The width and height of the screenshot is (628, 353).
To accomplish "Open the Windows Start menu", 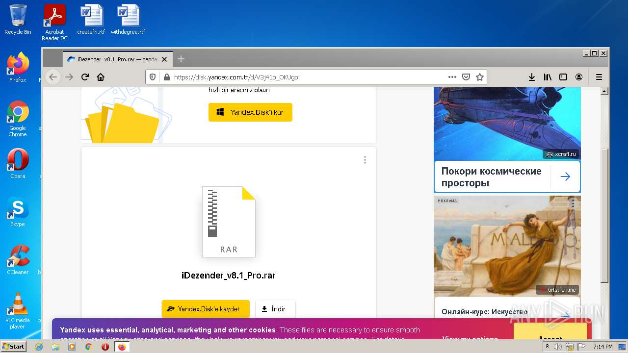I will click(x=13, y=347).
